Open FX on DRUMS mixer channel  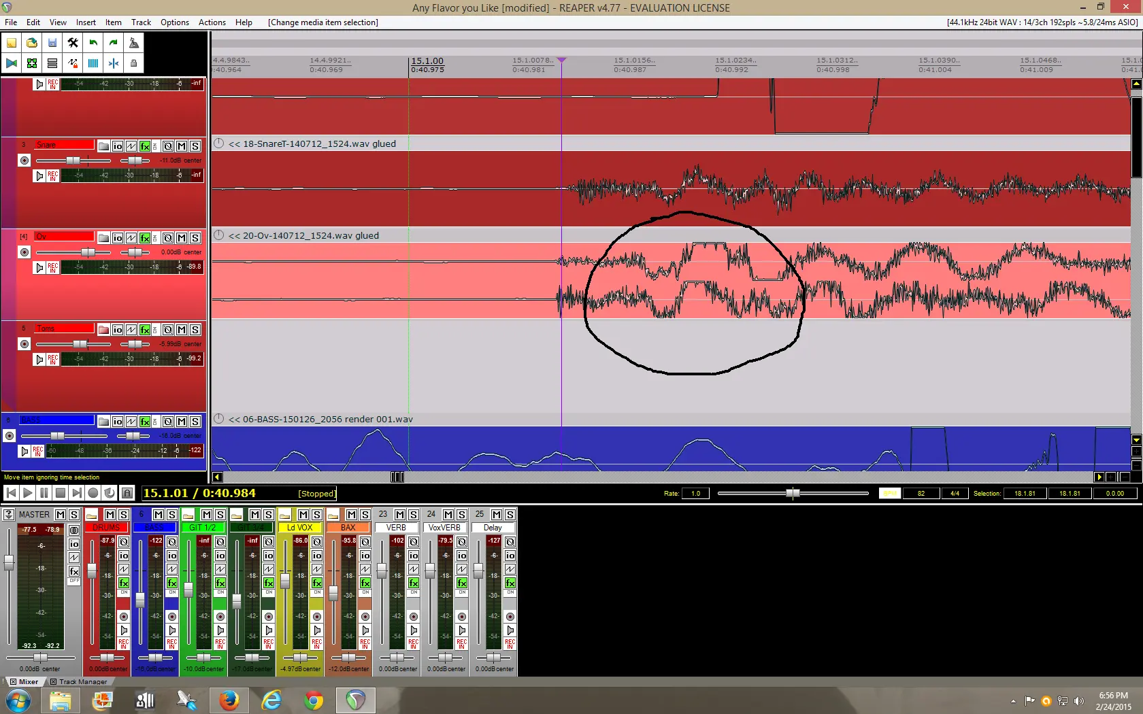click(124, 583)
